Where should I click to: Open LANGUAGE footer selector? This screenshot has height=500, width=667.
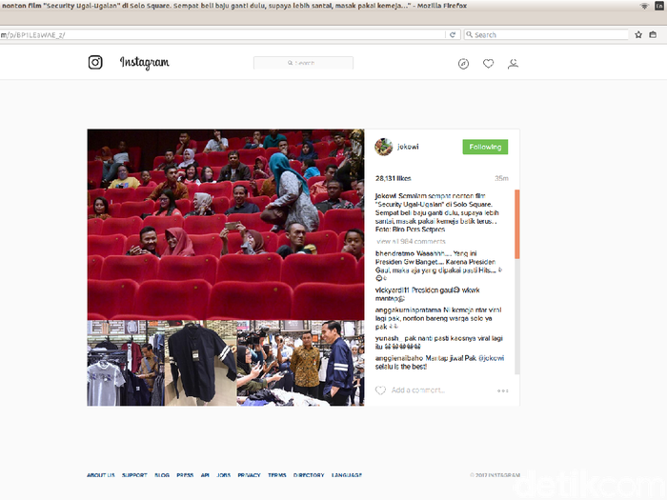click(x=347, y=475)
